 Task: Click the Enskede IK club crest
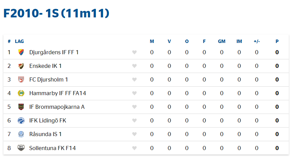pyautogui.click(x=21, y=66)
